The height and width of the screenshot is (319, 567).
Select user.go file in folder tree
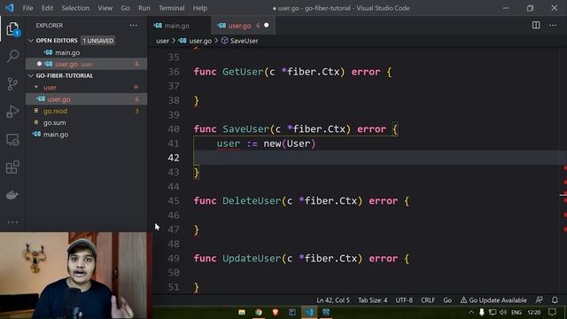point(86,99)
